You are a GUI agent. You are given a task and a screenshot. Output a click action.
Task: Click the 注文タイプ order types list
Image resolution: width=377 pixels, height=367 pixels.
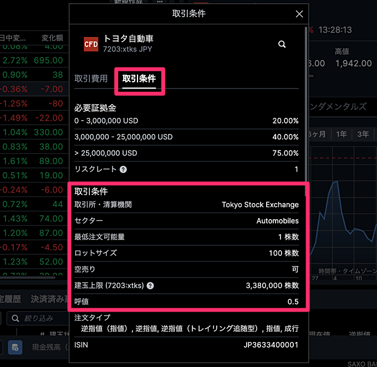(x=190, y=328)
